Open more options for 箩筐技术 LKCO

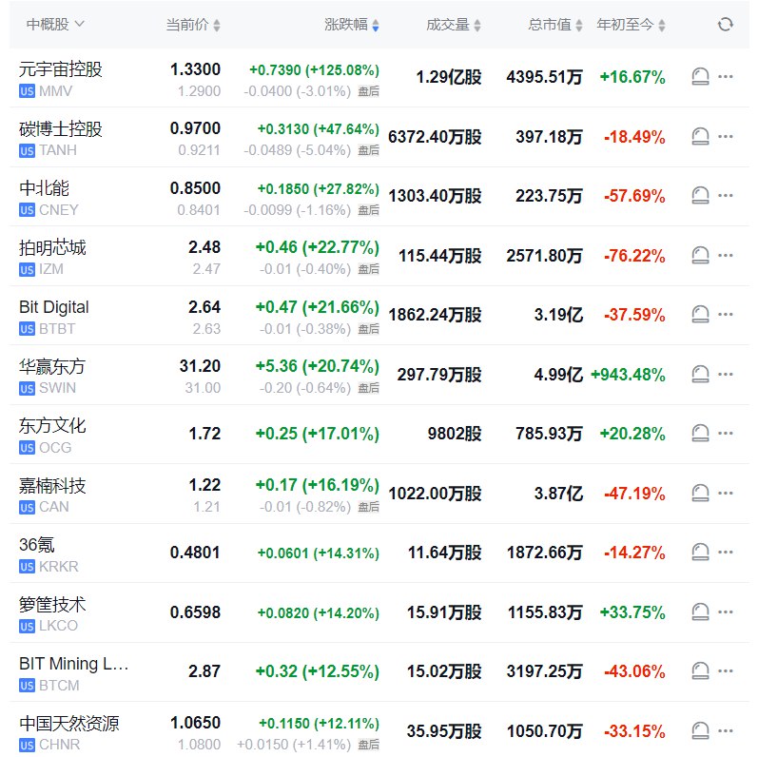725,612
